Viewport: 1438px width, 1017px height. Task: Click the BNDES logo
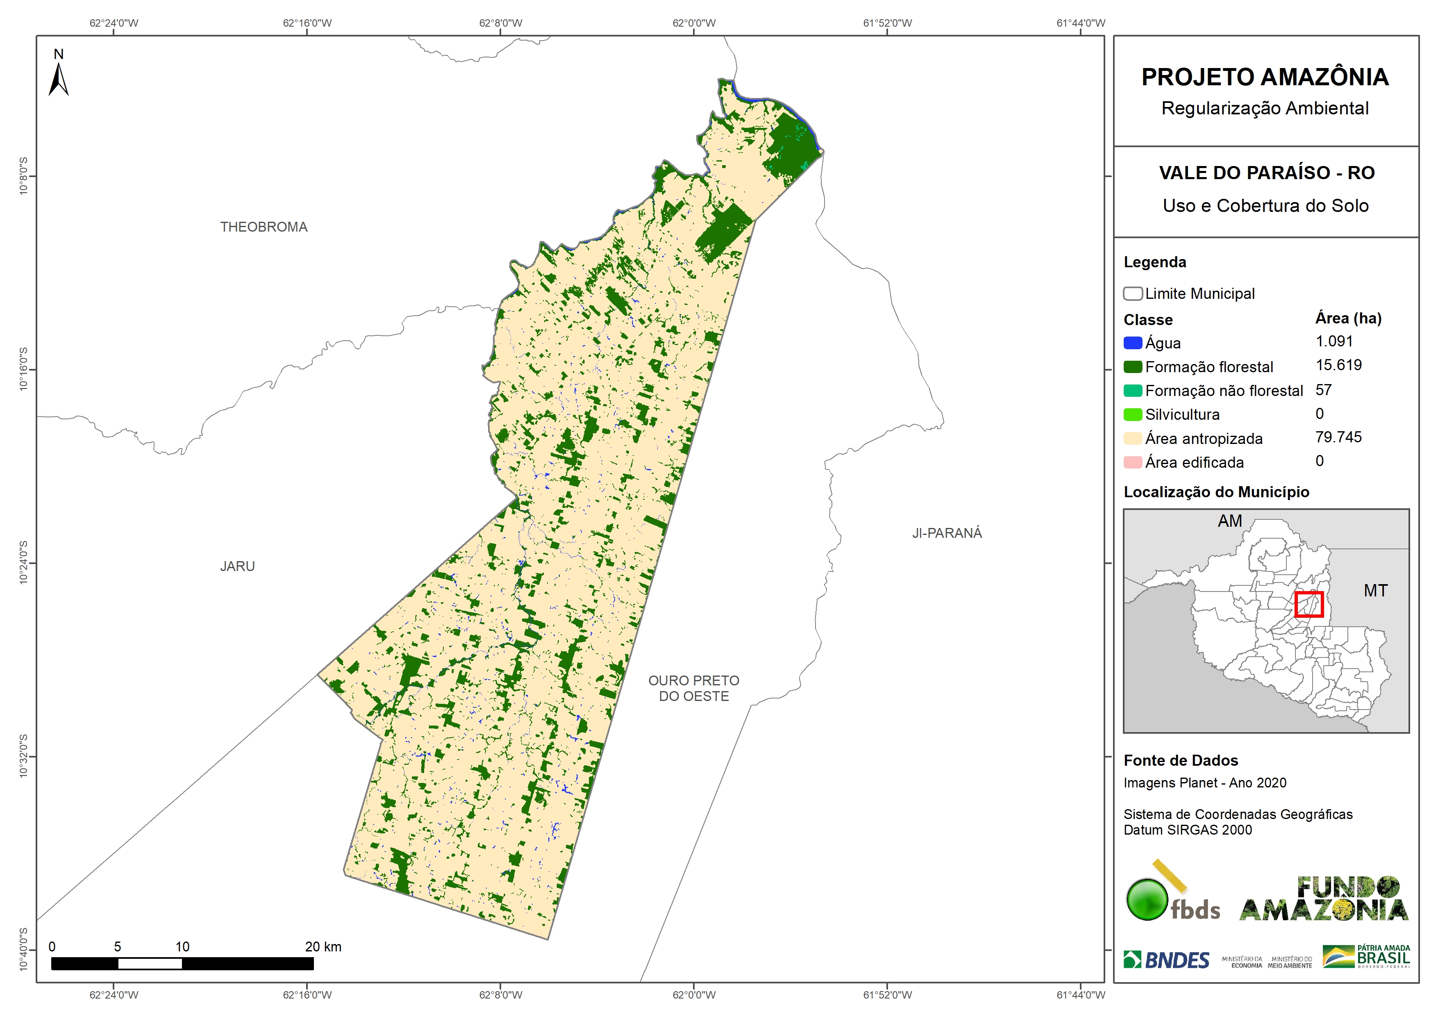[x=1166, y=960]
